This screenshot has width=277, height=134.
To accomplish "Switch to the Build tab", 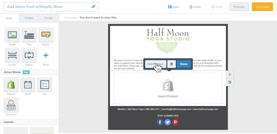I will click(x=9, y=18).
